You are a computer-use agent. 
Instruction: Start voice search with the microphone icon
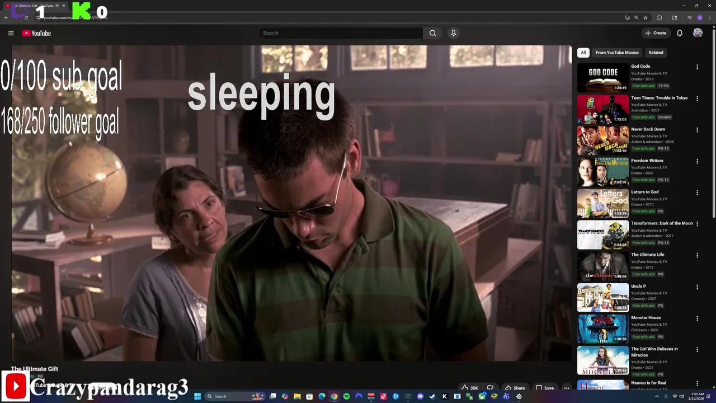(x=454, y=33)
